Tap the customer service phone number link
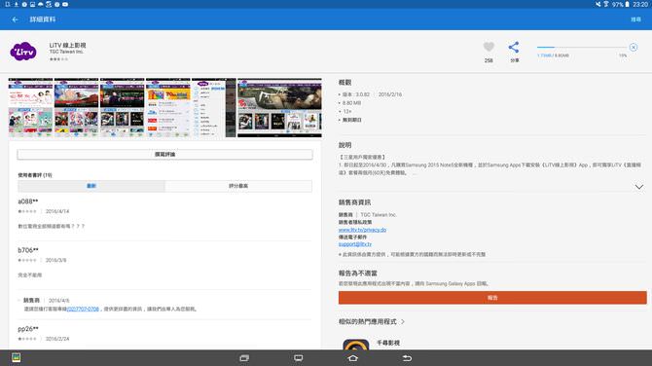Screen dimensions: 652x366 click(x=83, y=309)
